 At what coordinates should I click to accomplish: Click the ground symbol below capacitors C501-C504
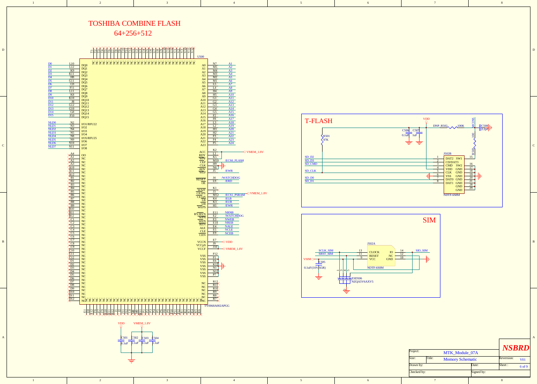click(131, 359)
